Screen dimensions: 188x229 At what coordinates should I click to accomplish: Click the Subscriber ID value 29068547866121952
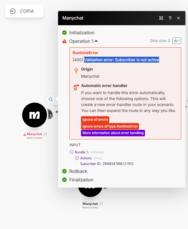(118, 164)
